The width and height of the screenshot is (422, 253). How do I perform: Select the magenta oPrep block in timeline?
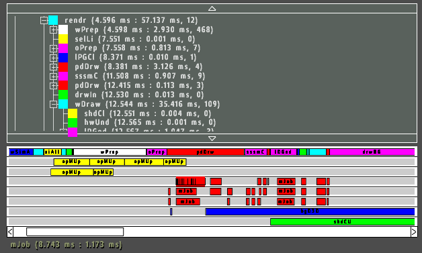(157, 152)
